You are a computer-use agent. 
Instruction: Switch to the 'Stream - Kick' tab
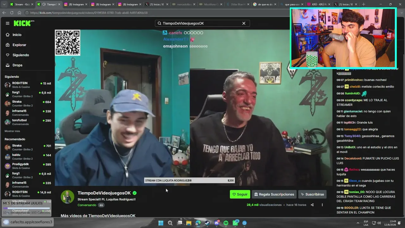22,4
